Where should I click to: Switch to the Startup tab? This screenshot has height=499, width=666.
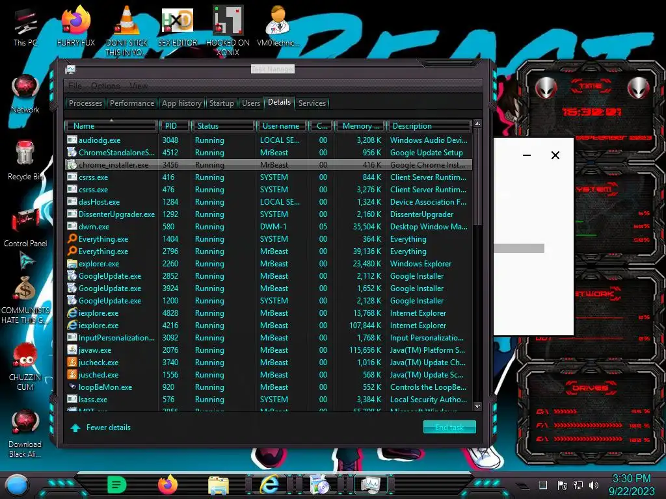(221, 103)
